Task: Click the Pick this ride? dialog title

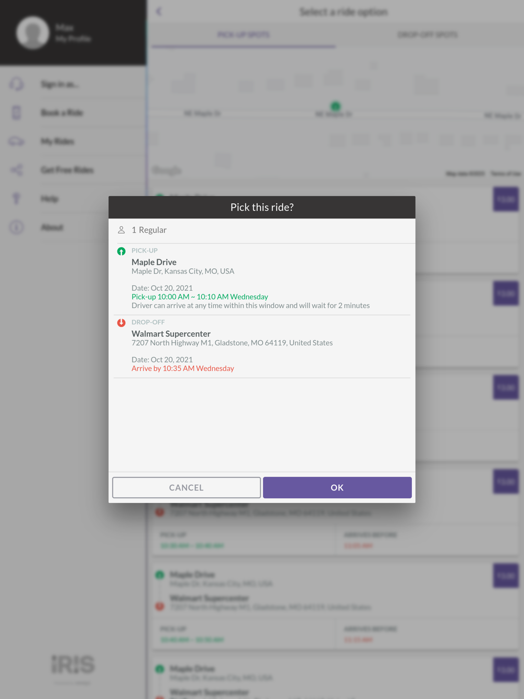Action: 262,207
